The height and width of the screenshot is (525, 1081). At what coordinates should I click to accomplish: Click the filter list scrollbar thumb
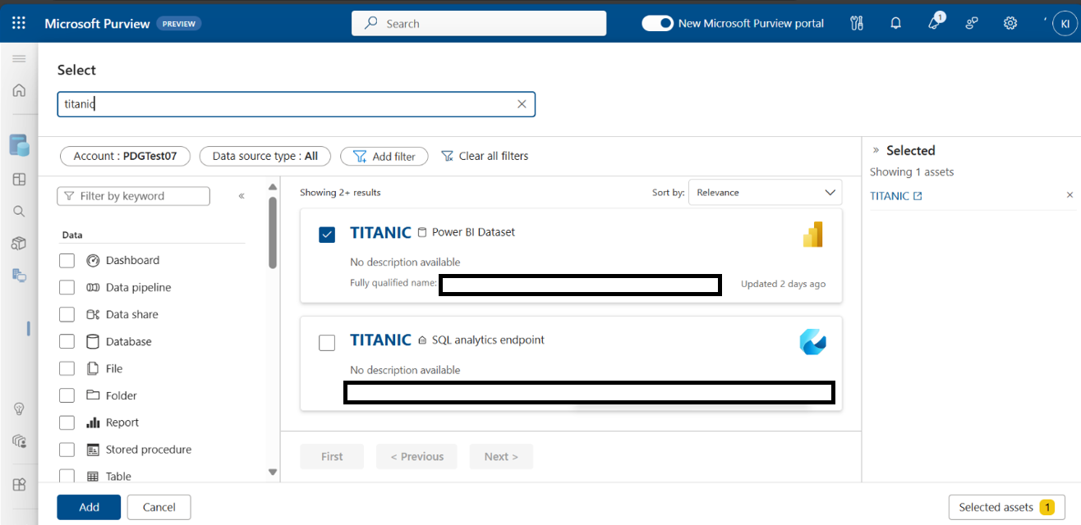click(x=273, y=233)
